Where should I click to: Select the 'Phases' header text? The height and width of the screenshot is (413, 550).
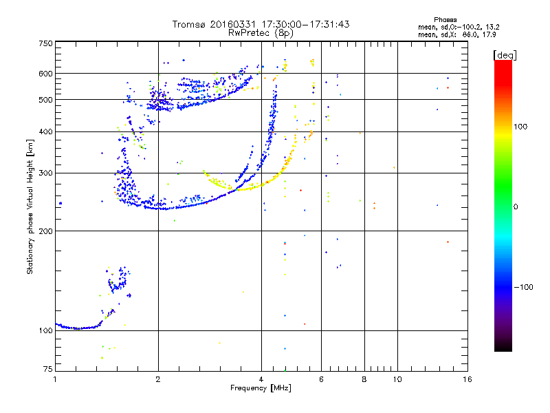445,20
